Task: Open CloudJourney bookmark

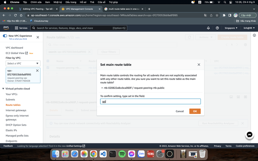Action: pos(39,21)
